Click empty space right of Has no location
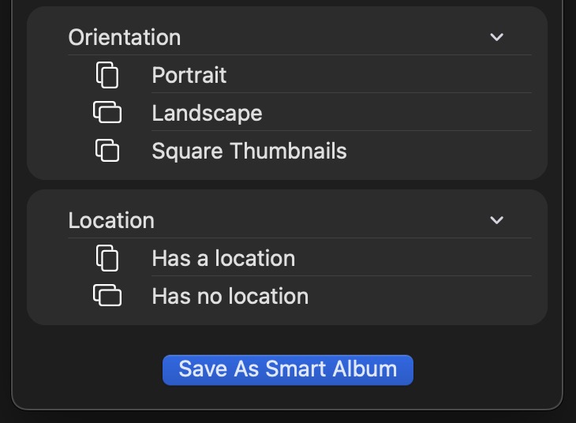The image size is (576, 423). click(x=426, y=296)
